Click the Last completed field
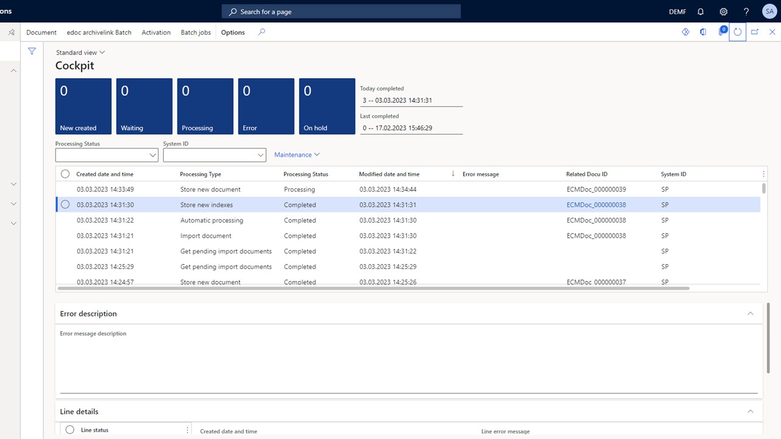 click(411, 128)
